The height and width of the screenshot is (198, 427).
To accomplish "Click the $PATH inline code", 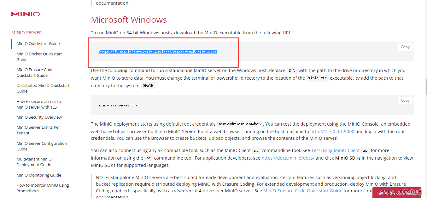I will pyautogui.click(x=148, y=86).
